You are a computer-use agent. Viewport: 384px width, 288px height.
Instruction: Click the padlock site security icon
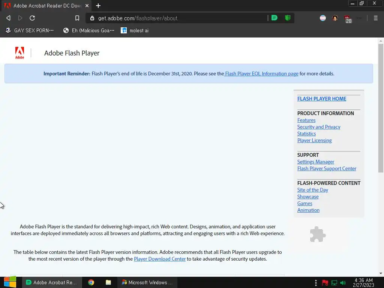pyautogui.click(x=92, y=18)
